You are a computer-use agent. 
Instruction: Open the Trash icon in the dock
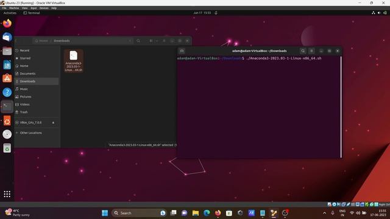coord(7,148)
